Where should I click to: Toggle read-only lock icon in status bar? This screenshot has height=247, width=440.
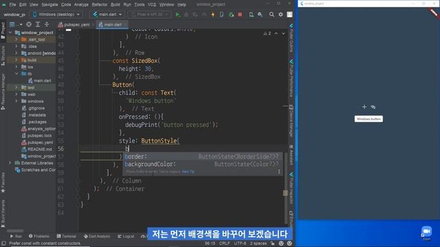(272, 244)
